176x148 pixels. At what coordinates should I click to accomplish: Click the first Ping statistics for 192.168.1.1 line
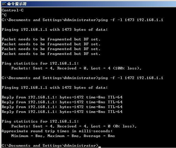click(40, 63)
